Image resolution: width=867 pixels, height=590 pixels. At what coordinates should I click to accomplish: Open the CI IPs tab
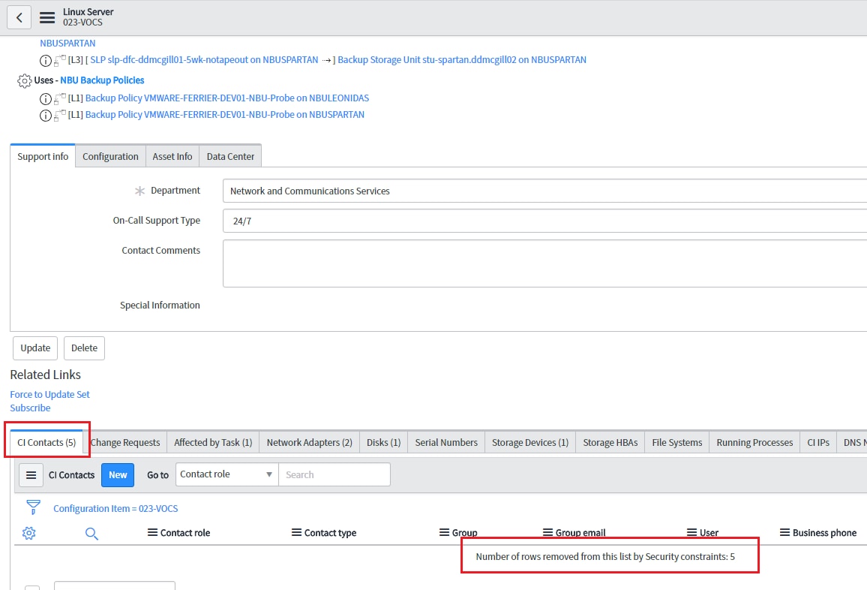[818, 442]
